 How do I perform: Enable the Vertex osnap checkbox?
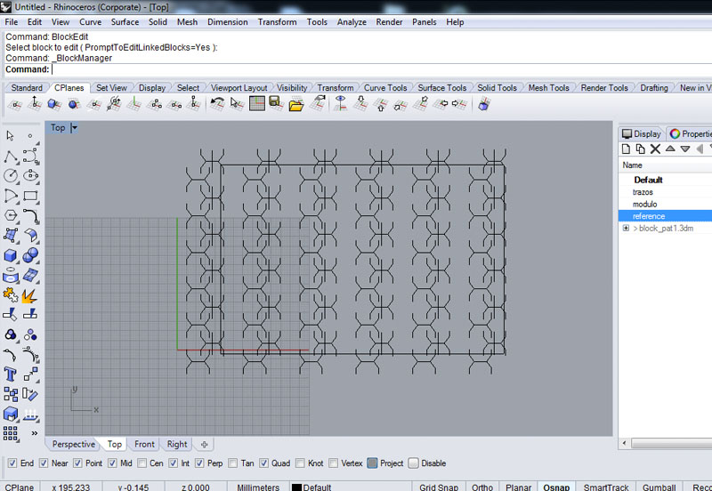pyautogui.click(x=333, y=463)
